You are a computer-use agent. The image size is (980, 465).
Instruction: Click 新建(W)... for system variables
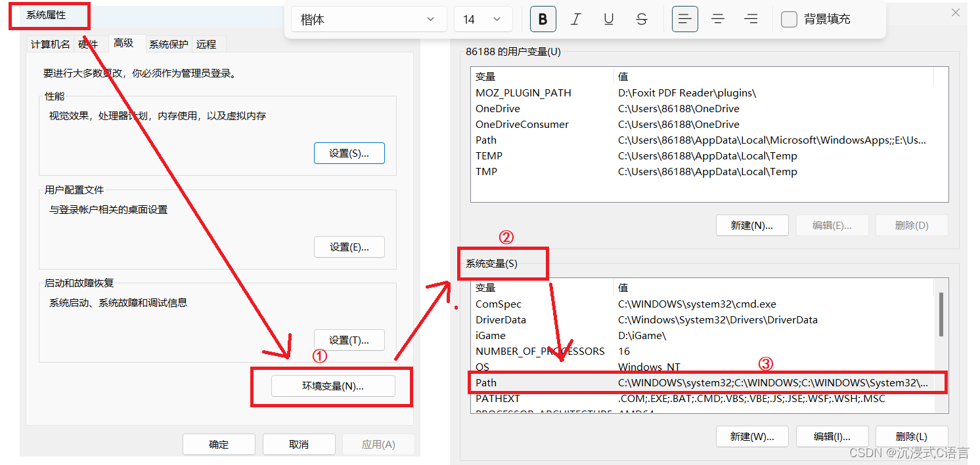point(752,436)
